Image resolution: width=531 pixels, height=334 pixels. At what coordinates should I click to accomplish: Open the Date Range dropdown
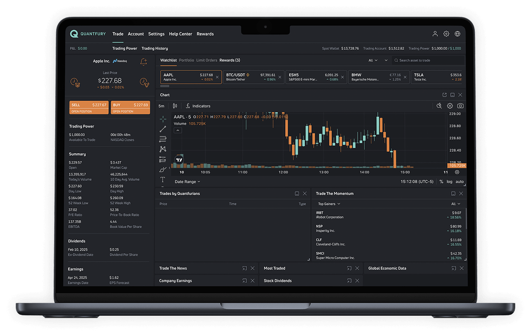point(187,182)
